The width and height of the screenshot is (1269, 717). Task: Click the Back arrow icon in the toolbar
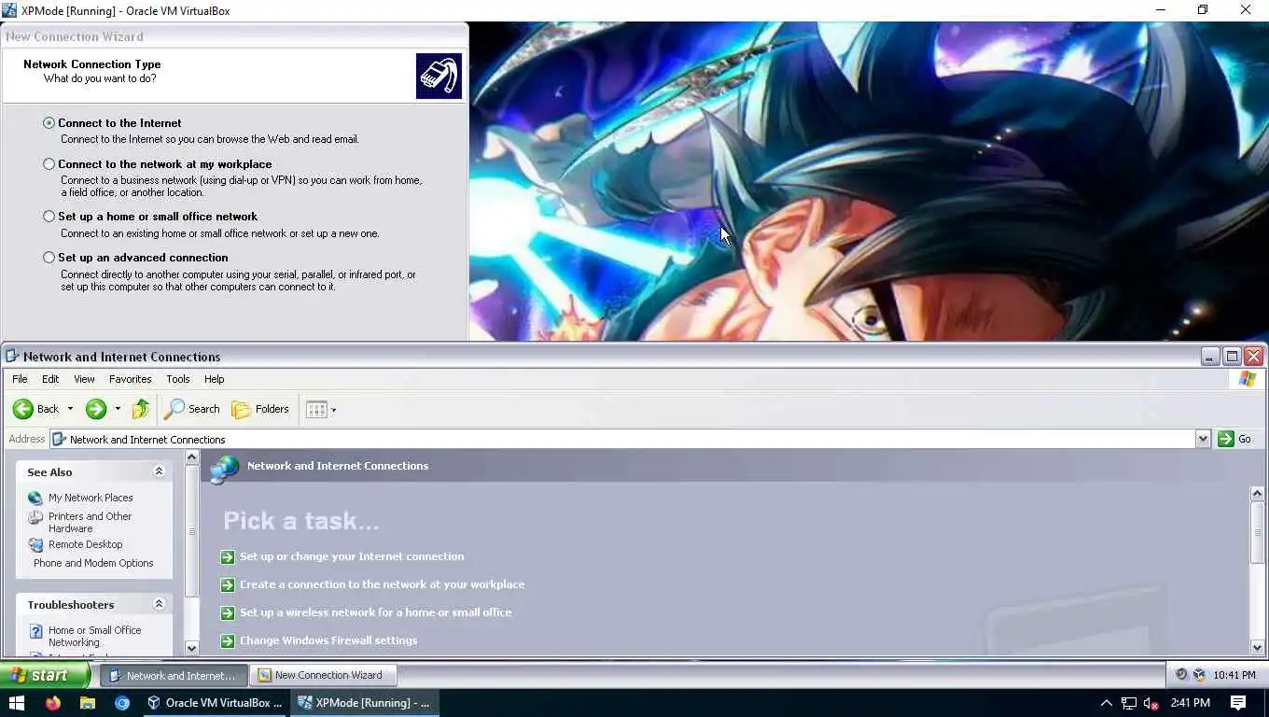[x=23, y=409]
